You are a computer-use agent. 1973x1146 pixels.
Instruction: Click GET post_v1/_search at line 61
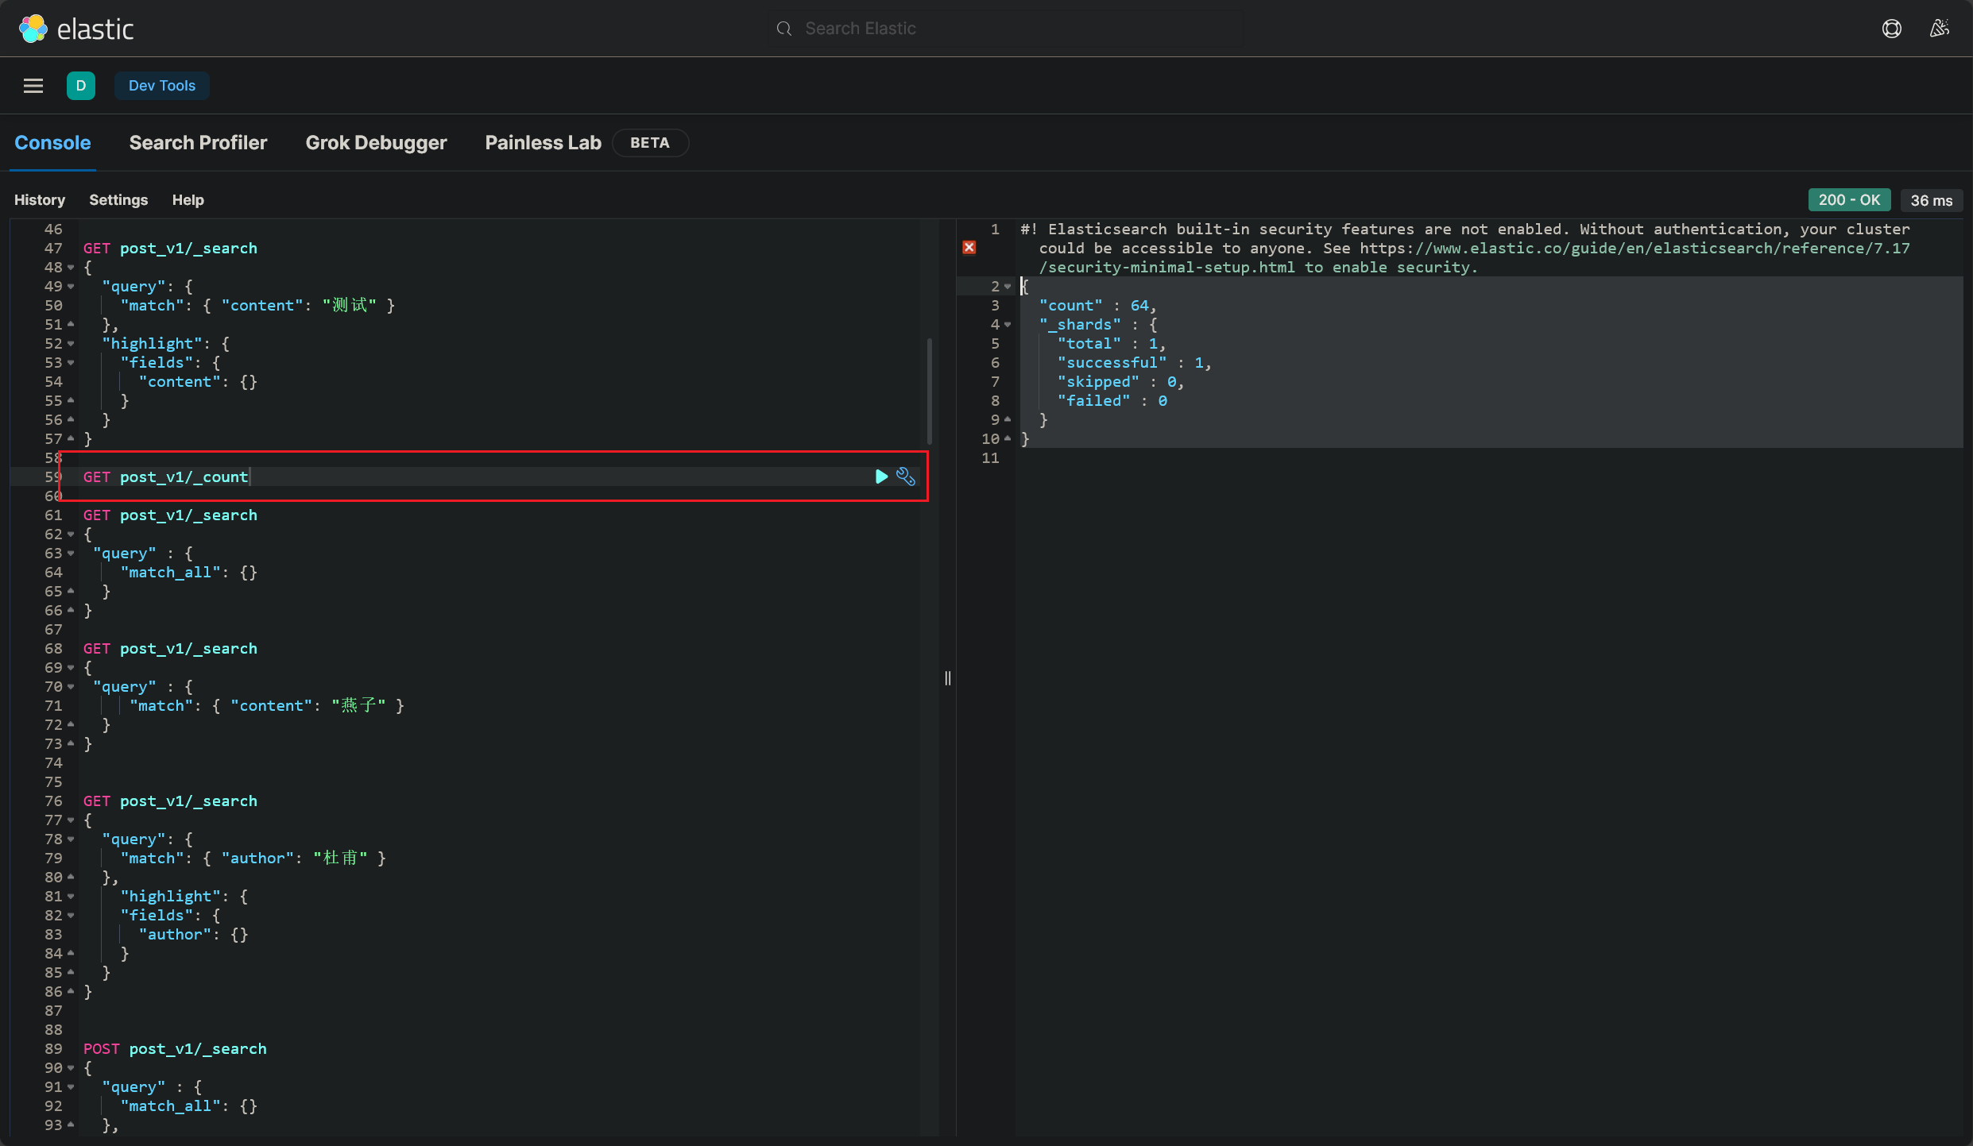click(170, 515)
